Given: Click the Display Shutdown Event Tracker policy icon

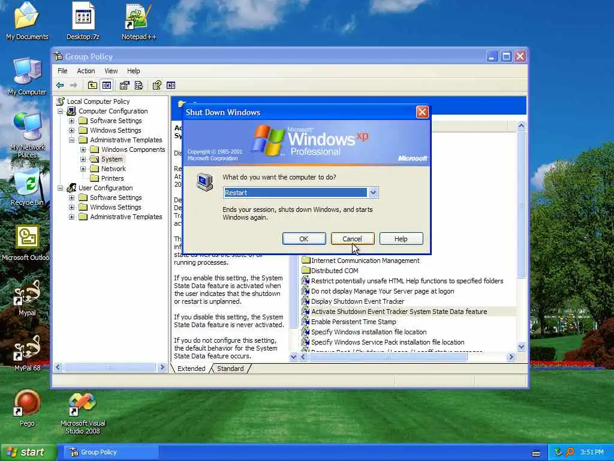Looking at the screenshot, I should 305,301.
